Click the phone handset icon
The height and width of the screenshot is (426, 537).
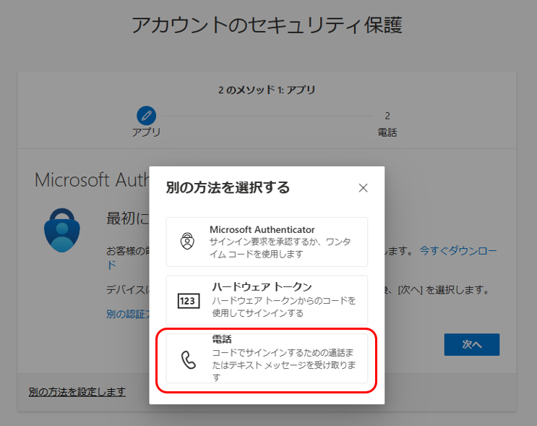189,360
